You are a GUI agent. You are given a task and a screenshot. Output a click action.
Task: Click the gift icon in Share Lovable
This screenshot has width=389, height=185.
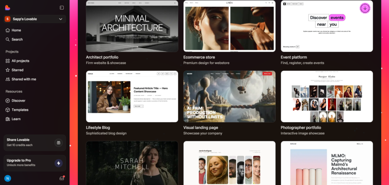[x=58, y=143]
